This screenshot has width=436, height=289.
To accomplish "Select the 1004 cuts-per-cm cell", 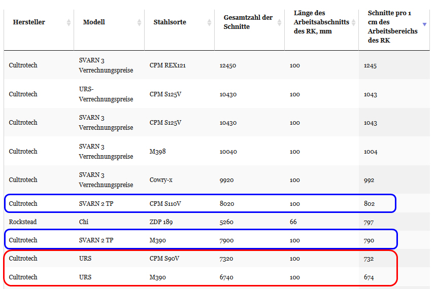I will coord(371,152).
